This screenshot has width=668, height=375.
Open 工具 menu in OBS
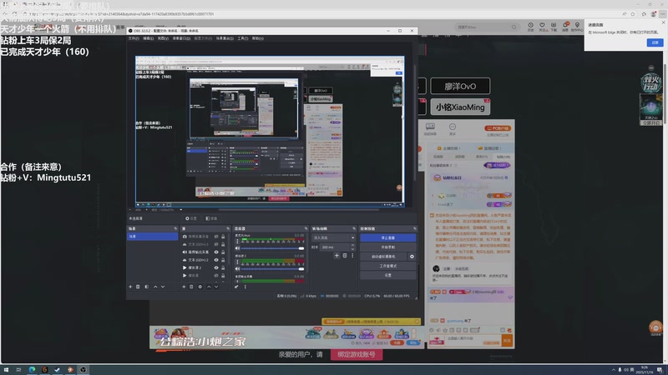242,38
